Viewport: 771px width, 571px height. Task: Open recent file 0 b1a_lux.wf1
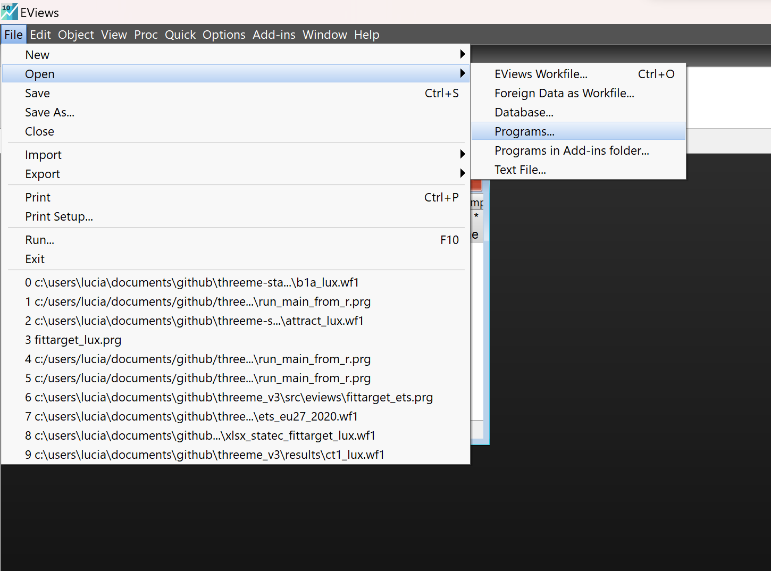click(x=236, y=282)
